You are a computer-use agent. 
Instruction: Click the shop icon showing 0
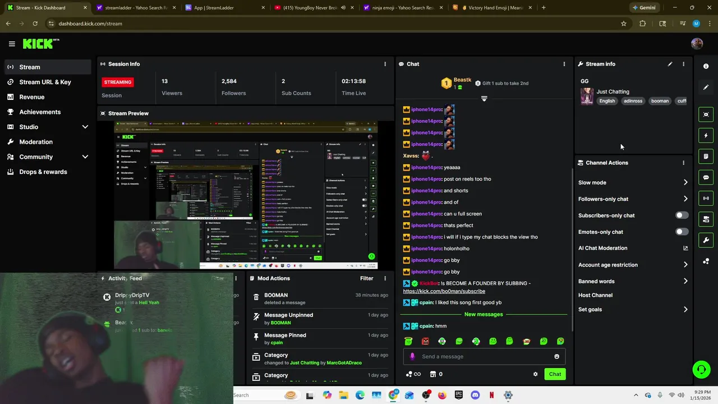pyautogui.click(x=436, y=374)
